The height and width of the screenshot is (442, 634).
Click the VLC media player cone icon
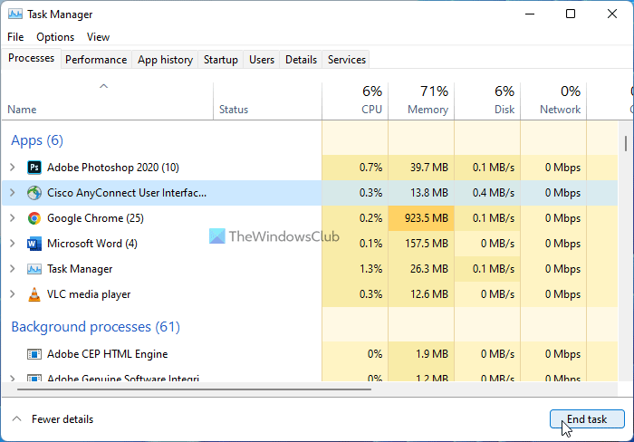point(34,294)
